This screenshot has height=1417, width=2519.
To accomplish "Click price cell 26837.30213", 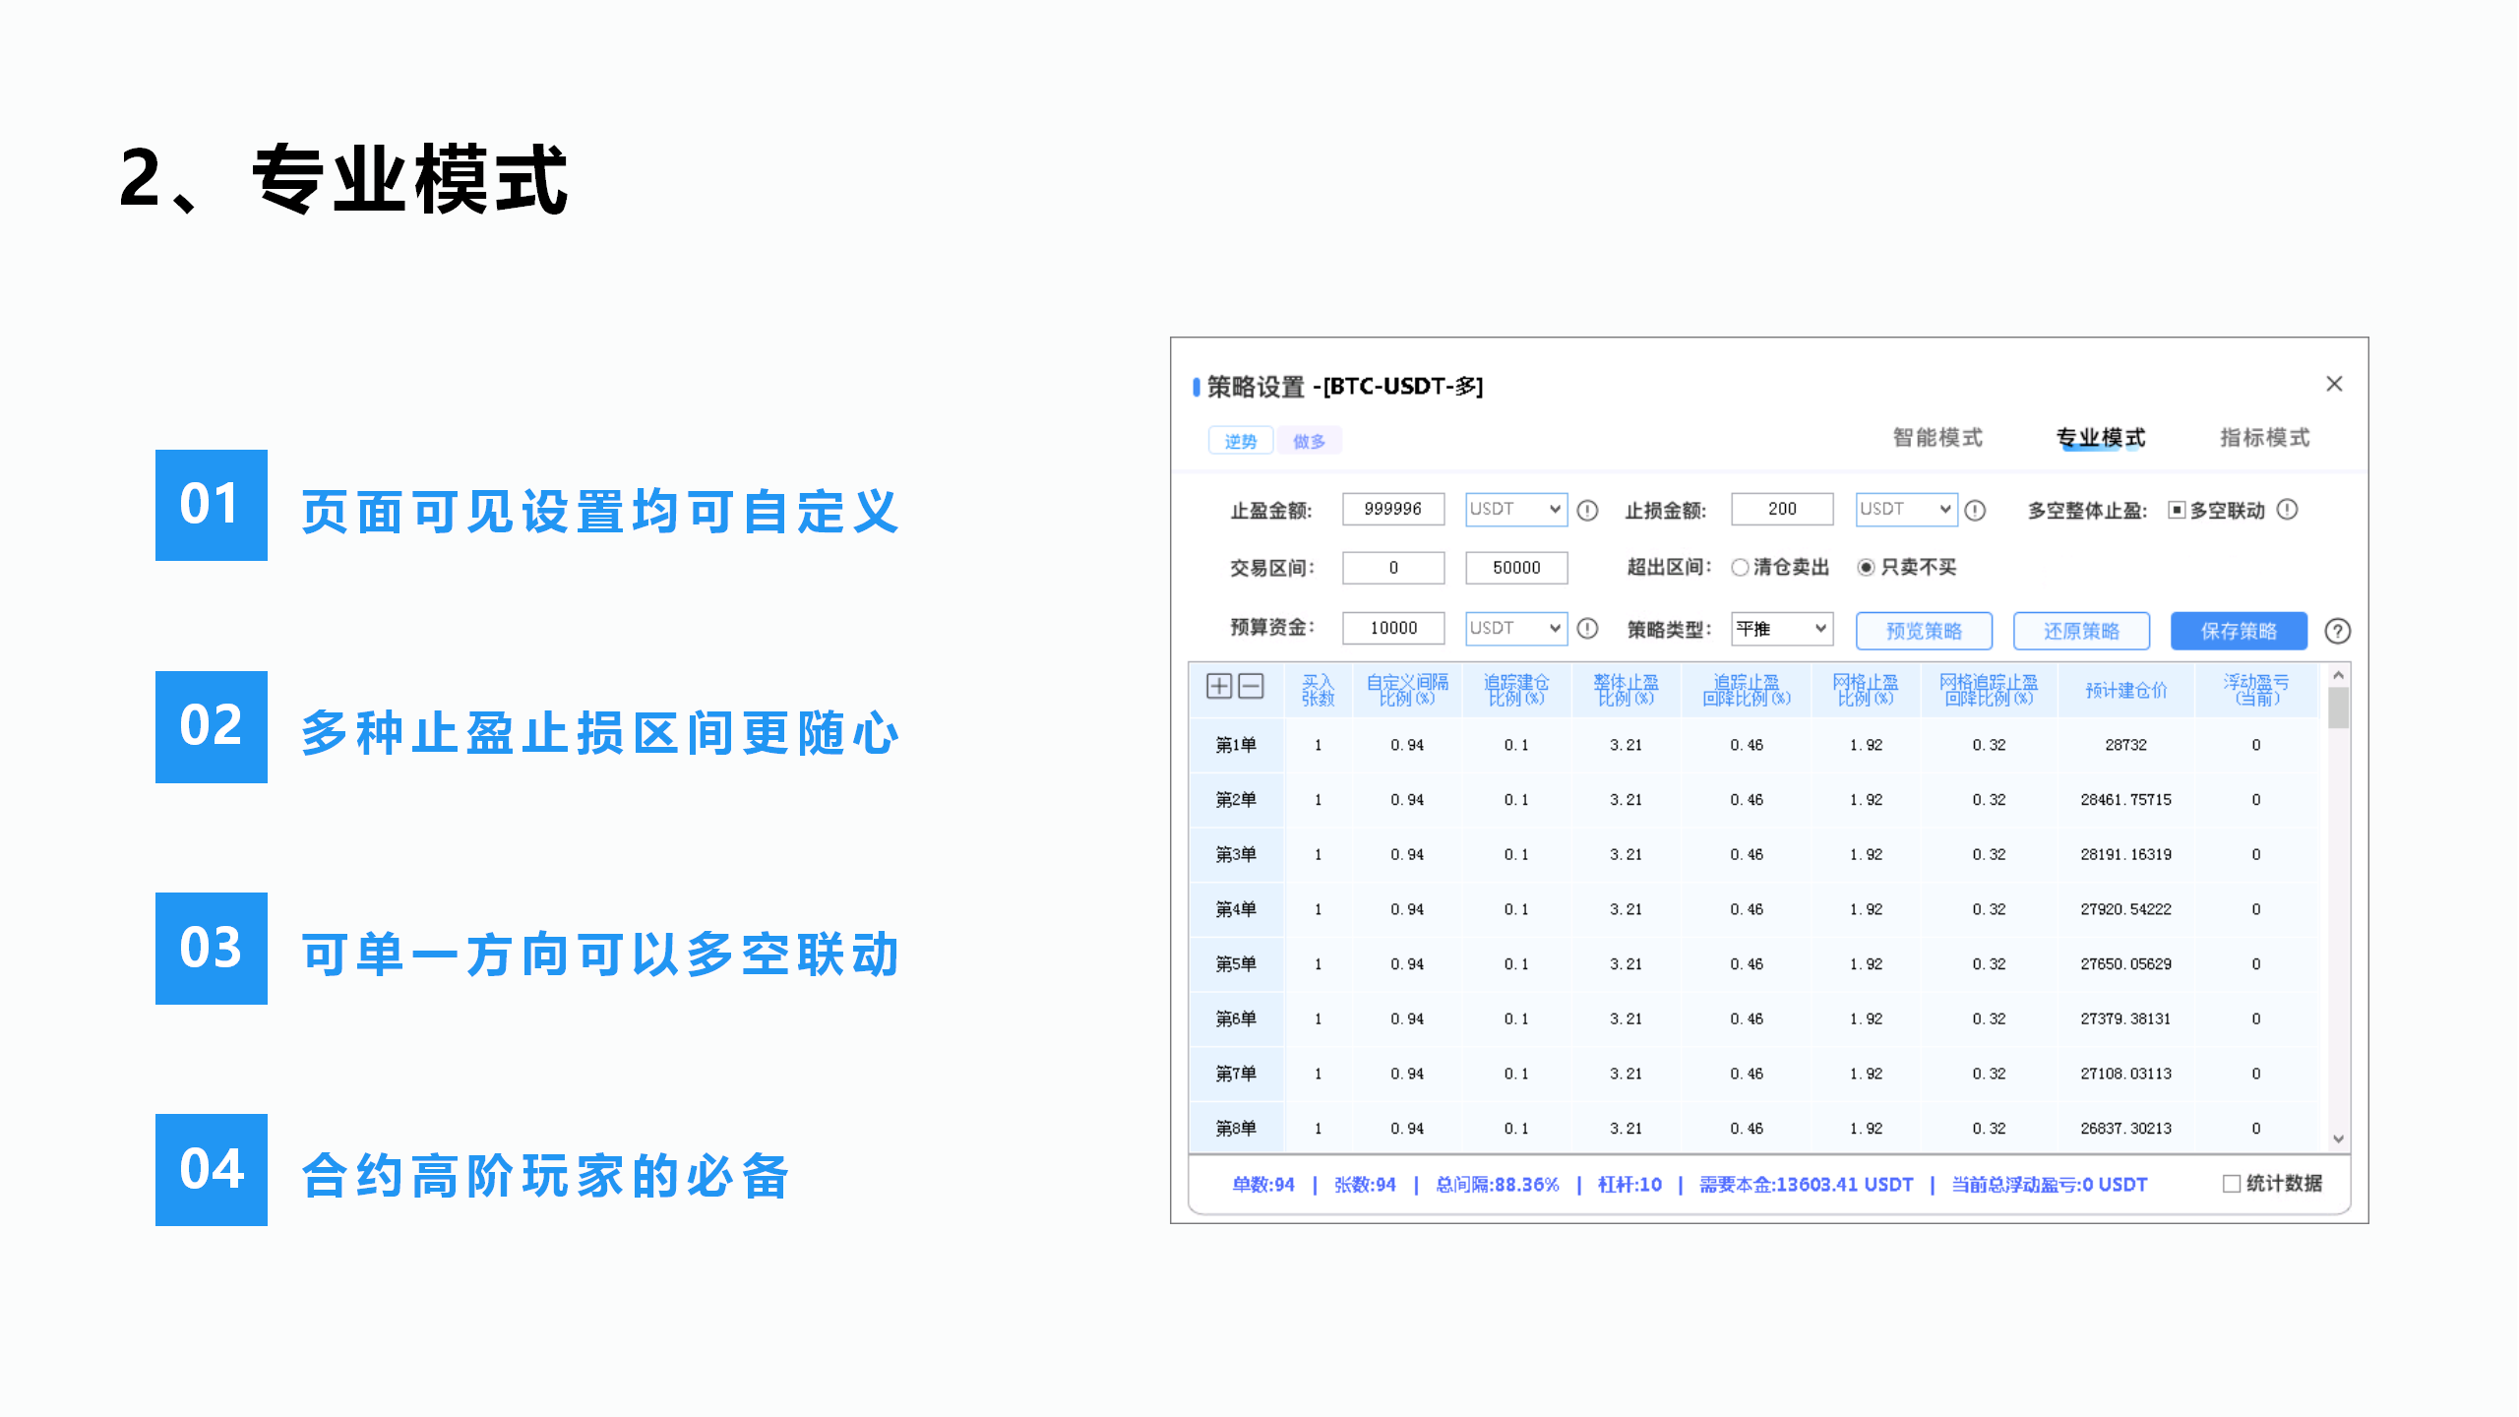I will (x=2125, y=1128).
